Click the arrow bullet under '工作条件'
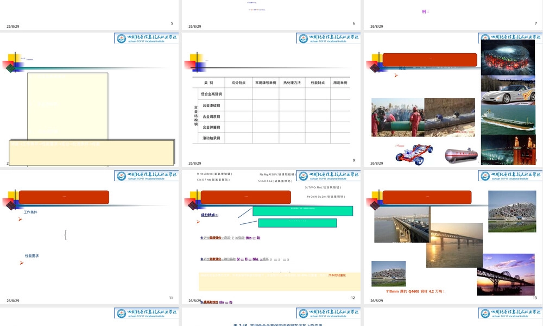The width and height of the screenshot is (543, 326). [x=20, y=220]
